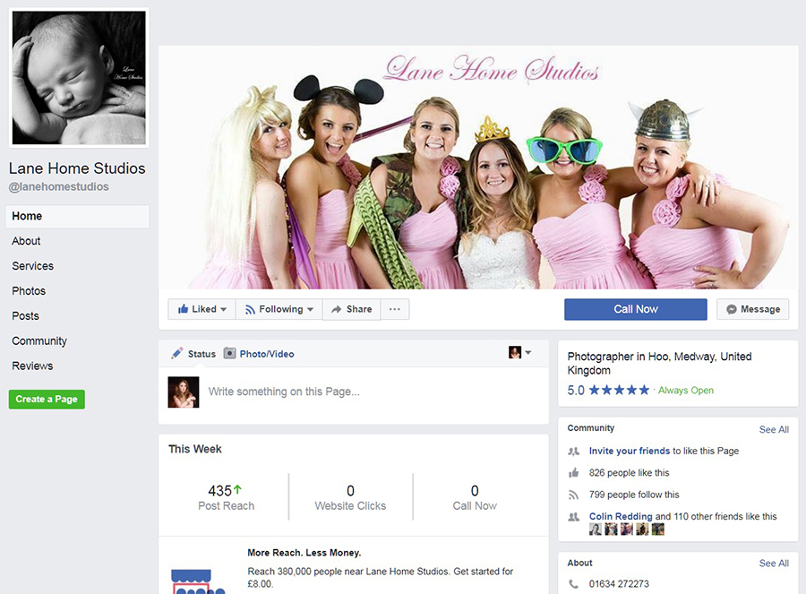
Task: Click the five-star rating icons
Action: point(619,391)
